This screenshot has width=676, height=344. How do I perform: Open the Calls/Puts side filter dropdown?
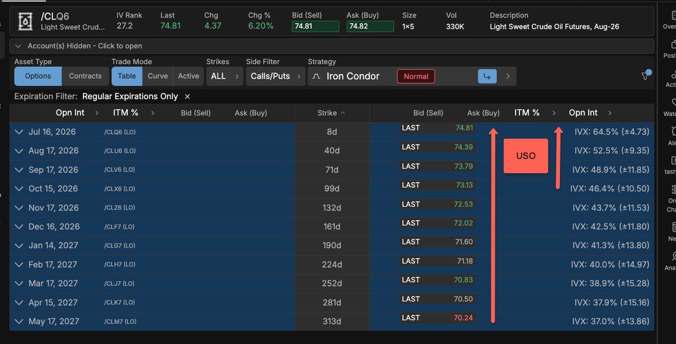[x=275, y=76]
